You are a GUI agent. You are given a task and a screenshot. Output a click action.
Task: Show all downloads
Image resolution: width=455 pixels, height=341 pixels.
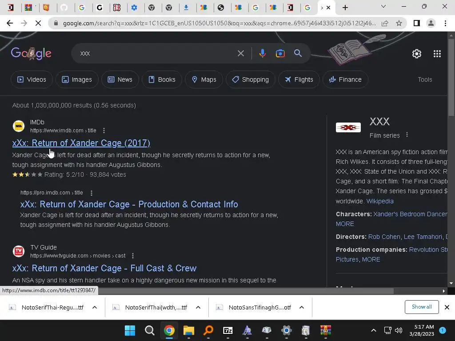point(422,307)
